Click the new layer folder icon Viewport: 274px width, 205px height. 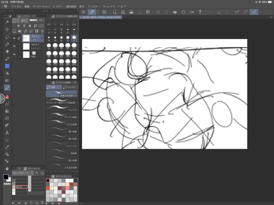coord(20,31)
